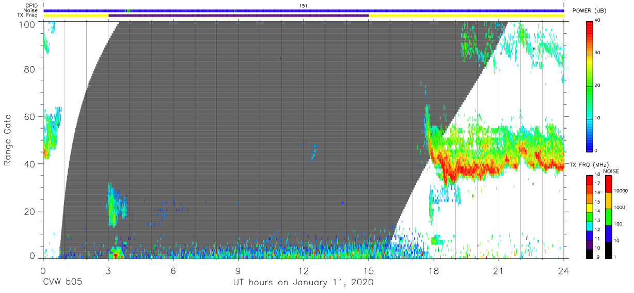Click the 30 tick on POWER scale
The image size is (634, 293).
tap(598, 53)
